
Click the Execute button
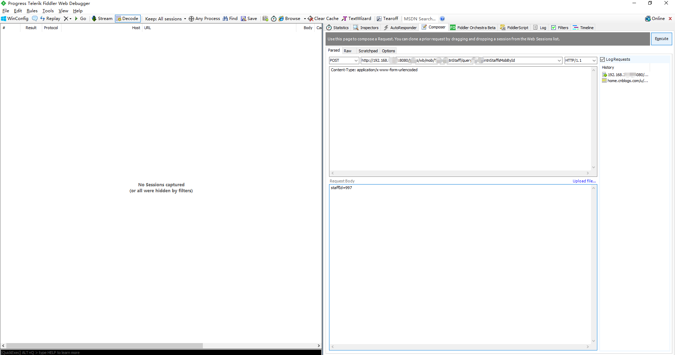(661, 39)
